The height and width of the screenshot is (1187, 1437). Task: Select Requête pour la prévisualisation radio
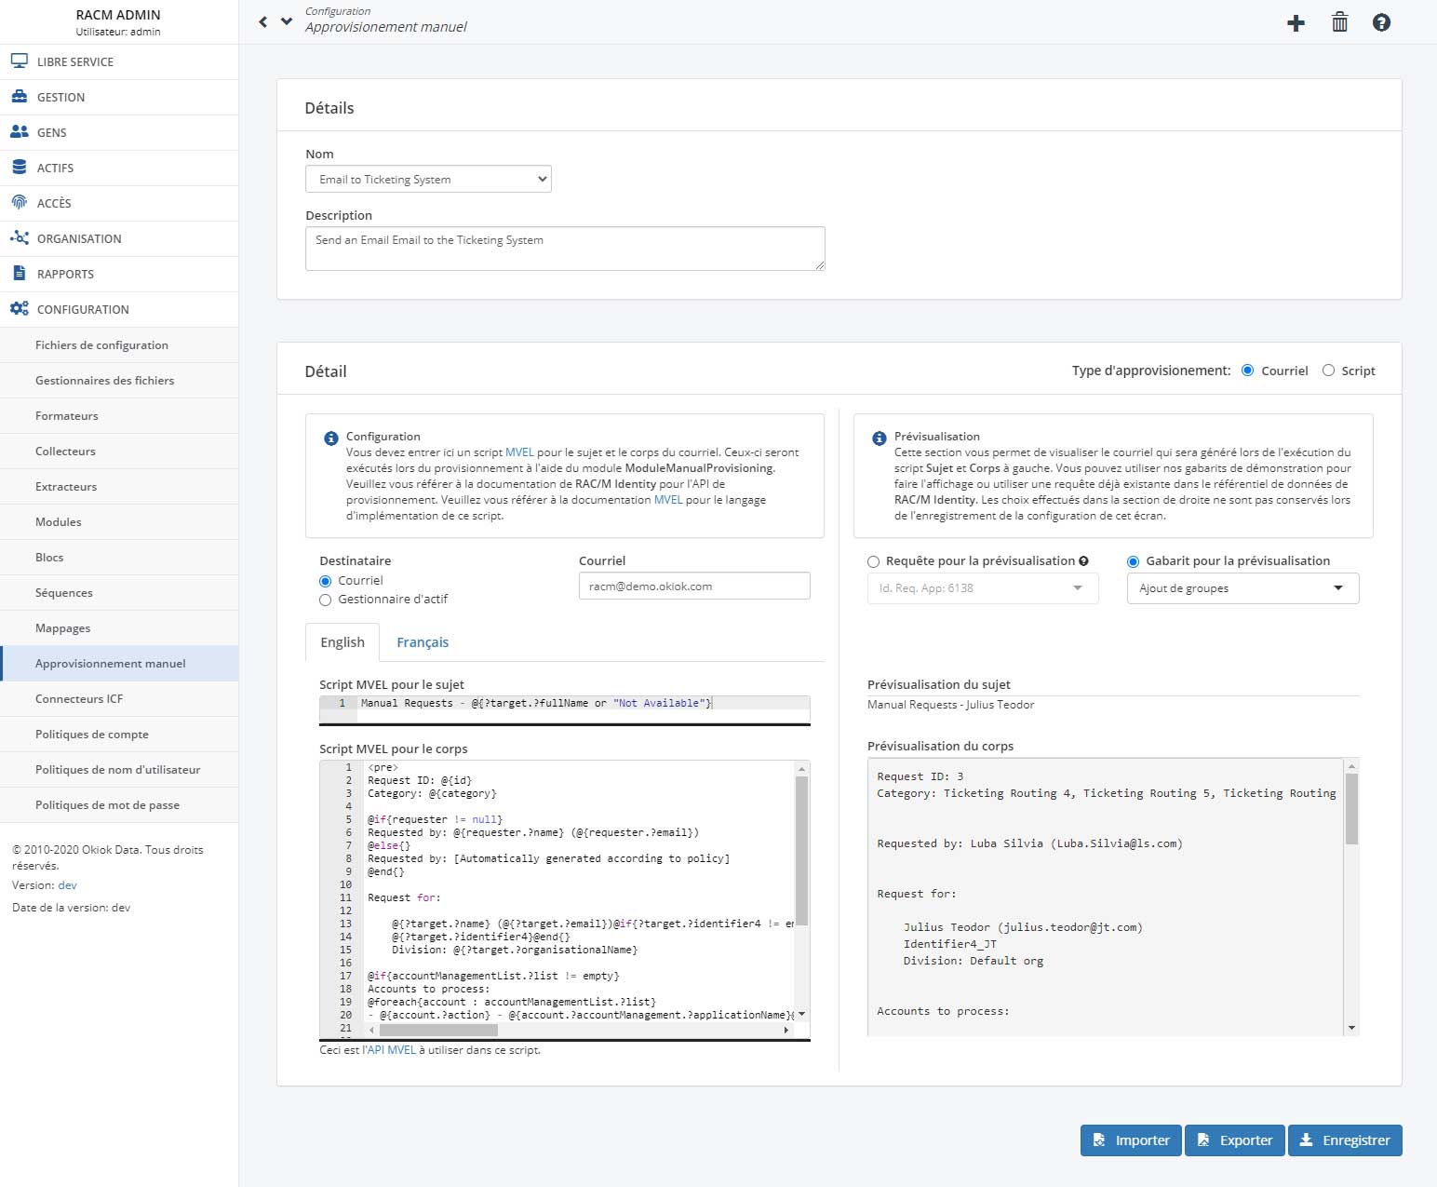coord(873,561)
